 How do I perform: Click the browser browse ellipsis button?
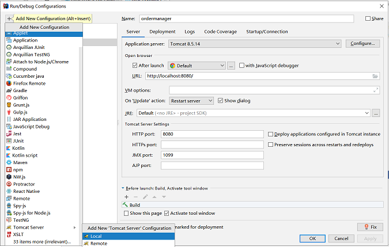pos(231,66)
